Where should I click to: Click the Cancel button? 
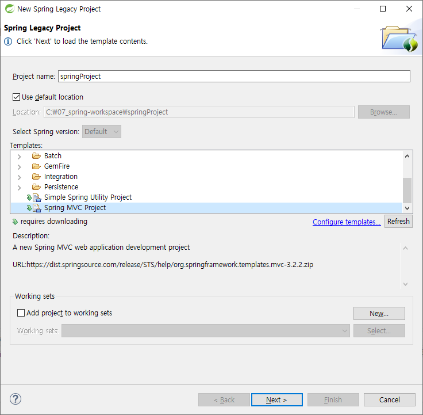click(x=389, y=399)
